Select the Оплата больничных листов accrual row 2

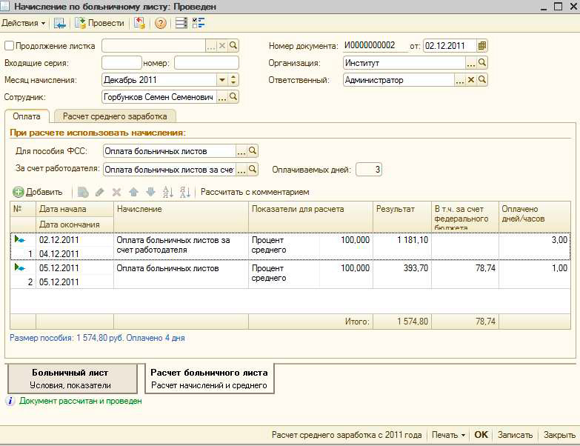(x=181, y=275)
